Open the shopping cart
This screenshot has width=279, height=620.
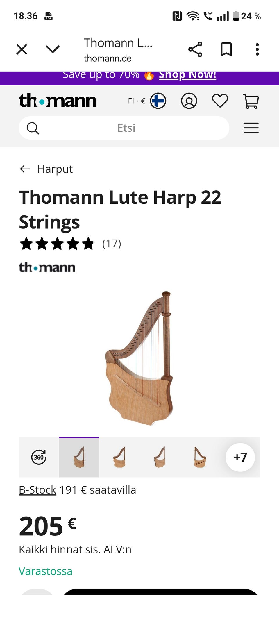(x=251, y=101)
